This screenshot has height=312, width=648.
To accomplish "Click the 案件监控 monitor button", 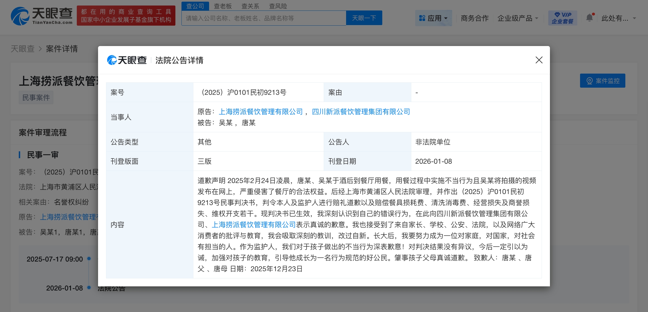I will point(602,81).
